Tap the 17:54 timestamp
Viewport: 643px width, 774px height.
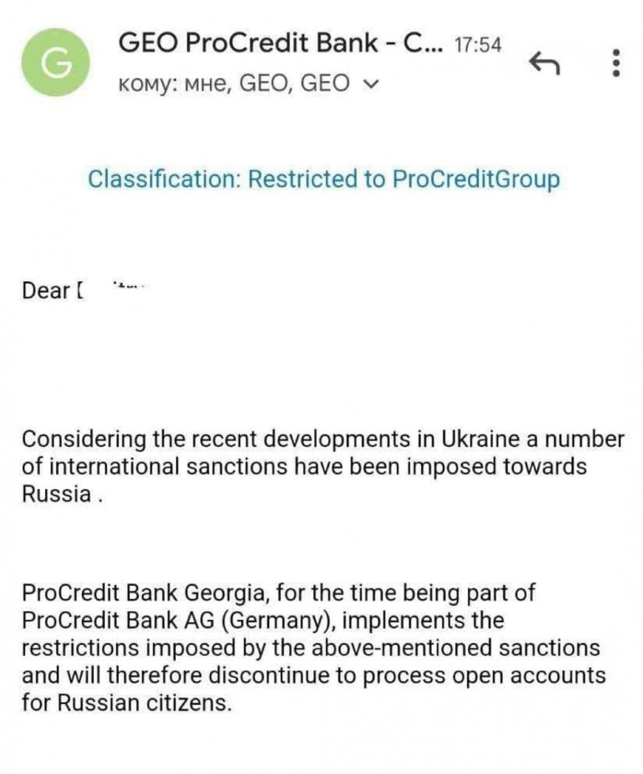478,45
